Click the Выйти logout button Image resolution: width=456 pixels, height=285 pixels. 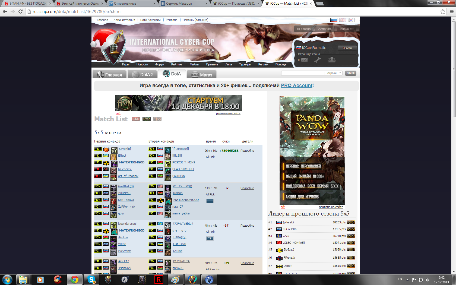(x=347, y=48)
